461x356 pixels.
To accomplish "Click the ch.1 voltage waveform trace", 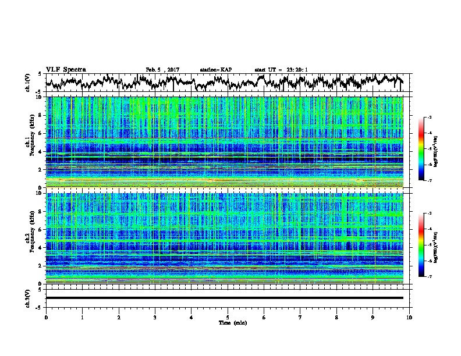I will pos(225,83).
